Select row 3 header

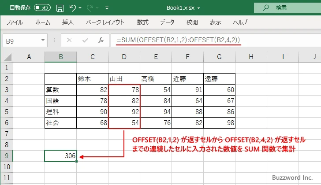click(x=7, y=90)
